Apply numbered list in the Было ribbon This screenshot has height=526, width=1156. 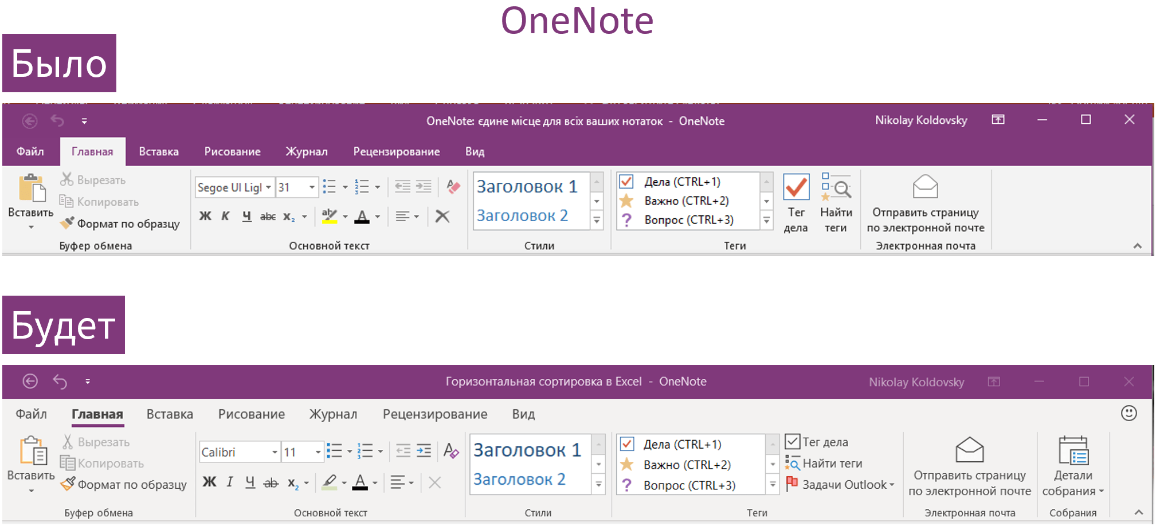click(x=362, y=187)
